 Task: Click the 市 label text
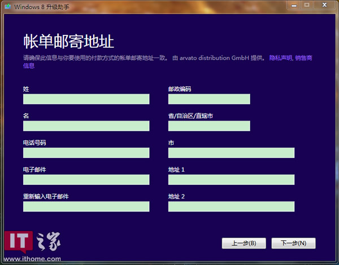coord(171,143)
